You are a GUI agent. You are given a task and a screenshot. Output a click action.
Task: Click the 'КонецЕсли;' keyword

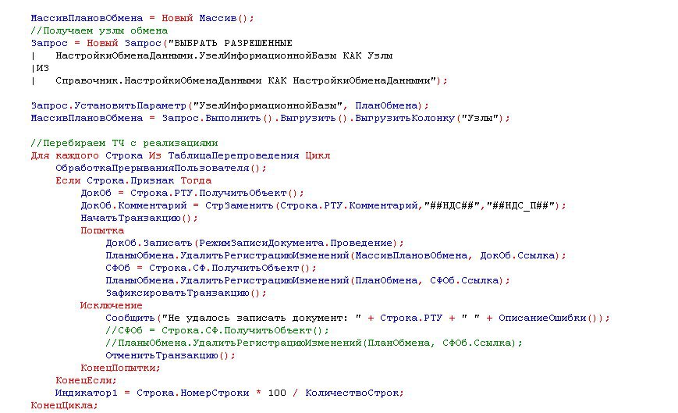pos(86,380)
